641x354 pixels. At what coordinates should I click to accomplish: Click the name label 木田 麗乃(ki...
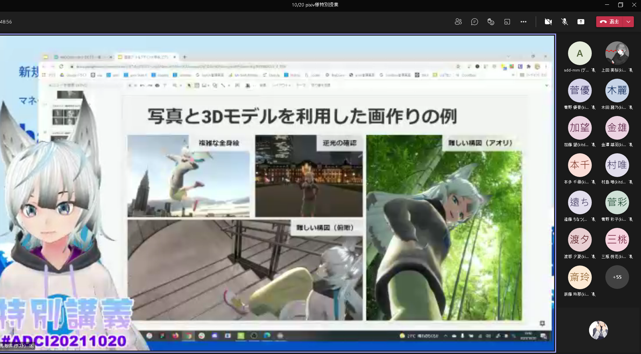pos(613,107)
